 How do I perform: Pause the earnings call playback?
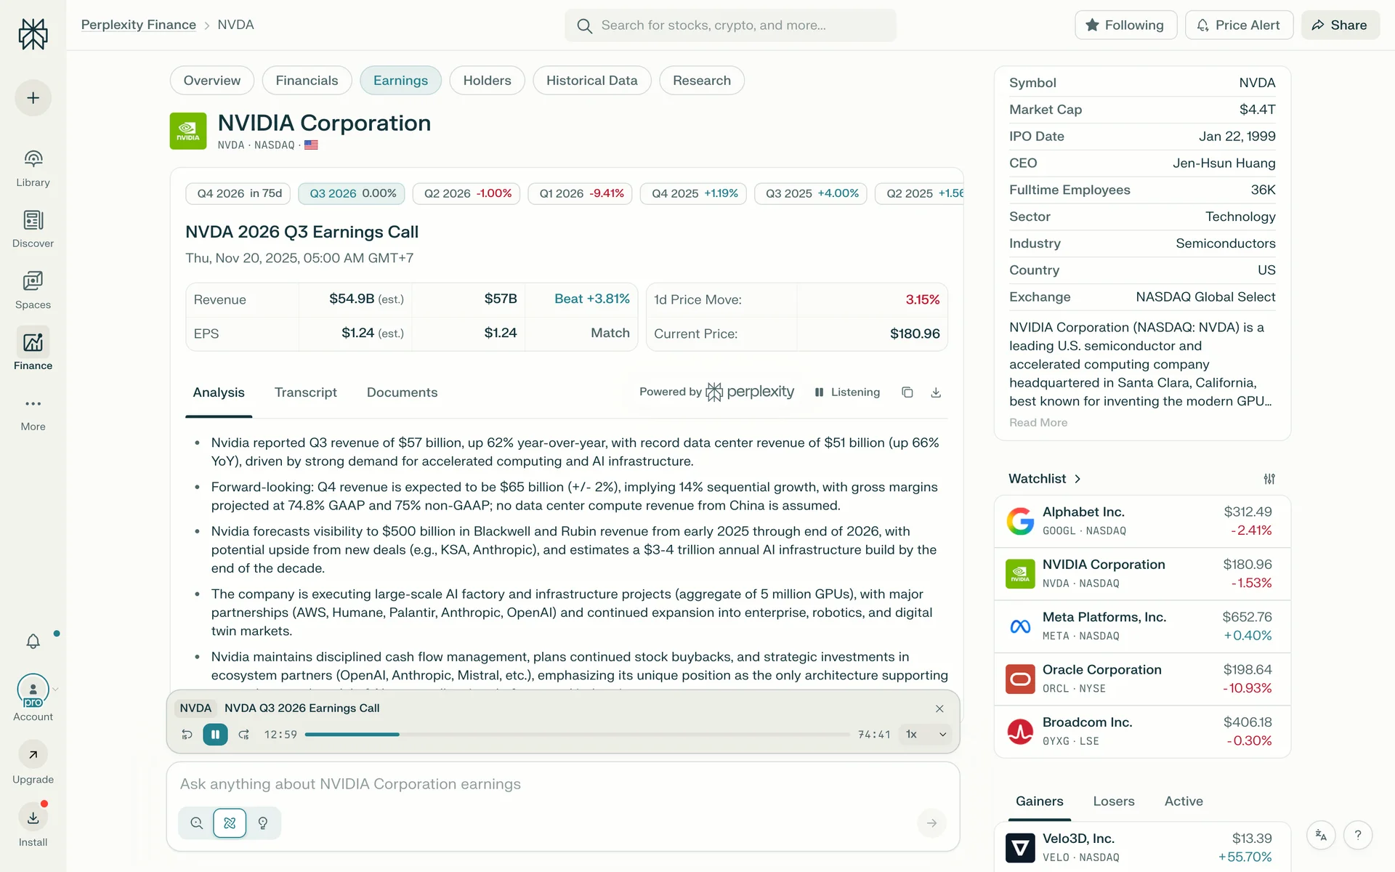[215, 735]
